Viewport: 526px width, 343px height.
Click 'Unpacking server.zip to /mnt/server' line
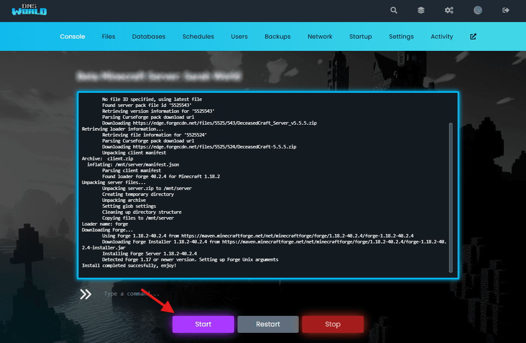coord(147,188)
